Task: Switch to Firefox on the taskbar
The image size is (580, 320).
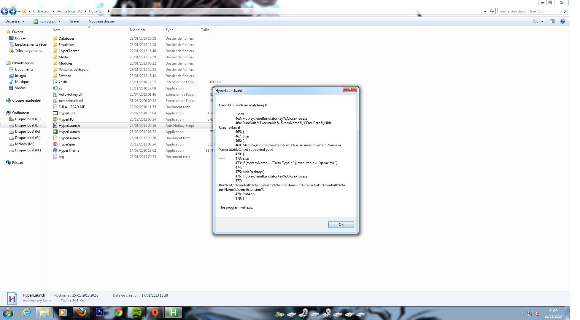Action: (81, 312)
